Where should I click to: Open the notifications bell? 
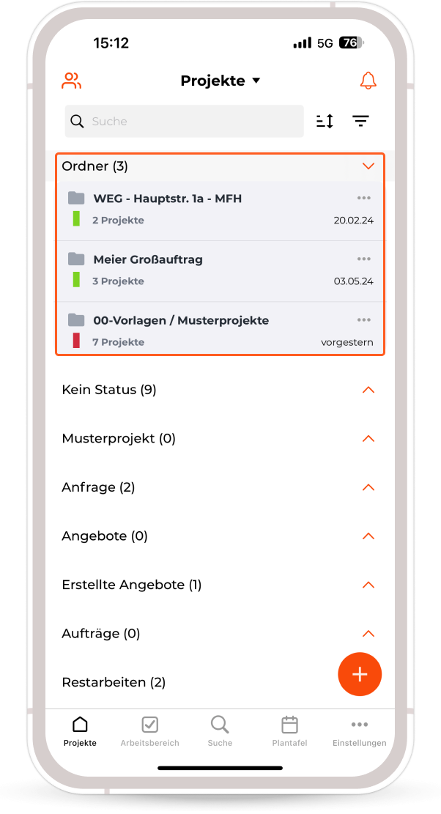[368, 81]
